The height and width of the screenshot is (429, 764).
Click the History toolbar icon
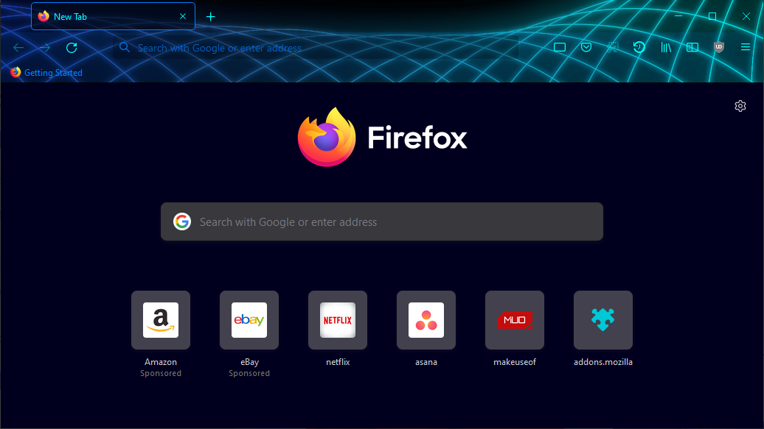pyautogui.click(x=639, y=47)
